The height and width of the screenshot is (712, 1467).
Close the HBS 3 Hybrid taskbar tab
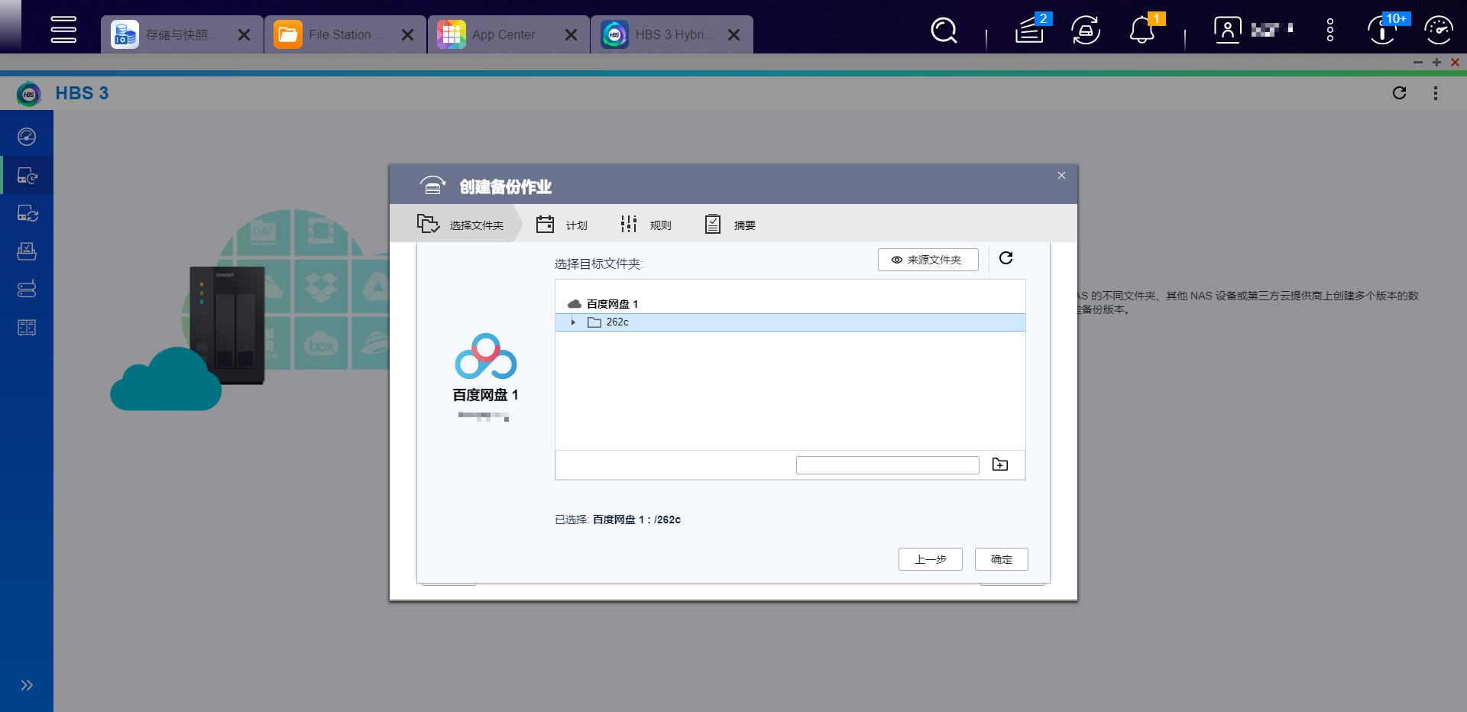click(733, 35)
